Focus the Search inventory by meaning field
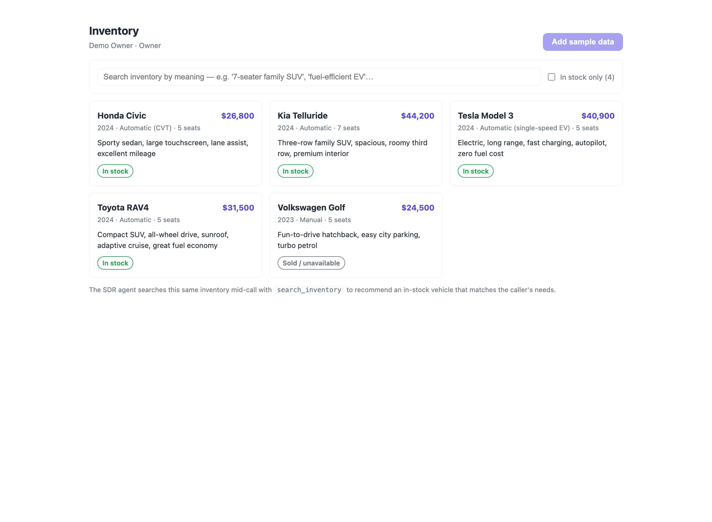The image size is (712, 522). [319, 77]
